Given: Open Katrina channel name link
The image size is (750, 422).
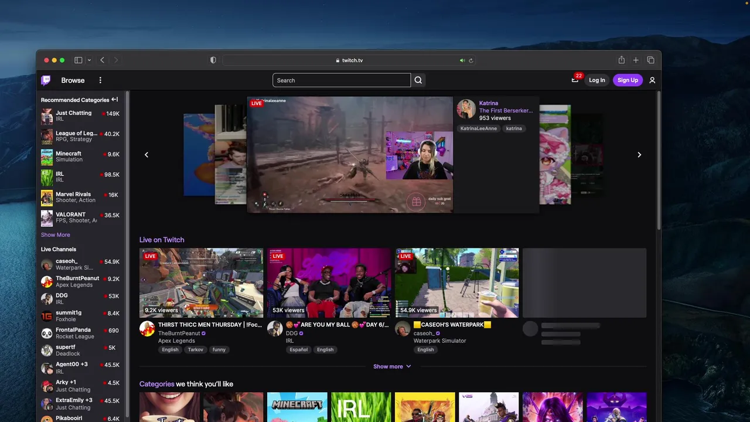Looking at the screenshot, I should click(489, 103).
